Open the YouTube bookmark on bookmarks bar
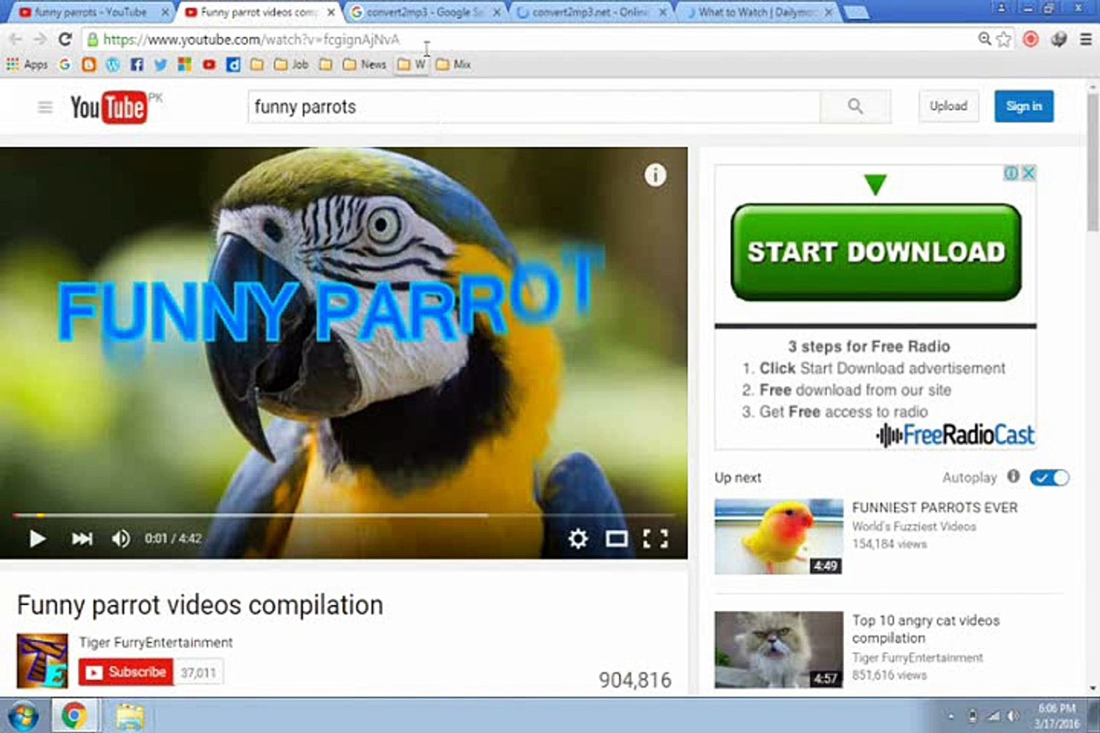The width and height of the screenshot is (1100, 733). [x=209, y=64]
